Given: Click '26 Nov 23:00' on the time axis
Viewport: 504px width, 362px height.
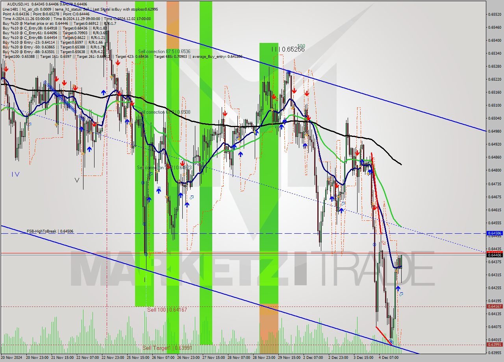Looking at the screenshot, I should (x=189, y=358).
